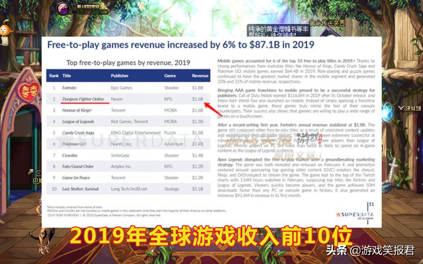Select the League of Legends title cell

click(x=78, y=121)
